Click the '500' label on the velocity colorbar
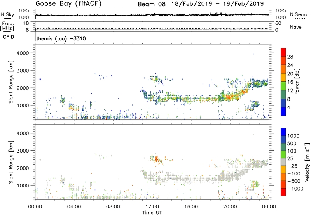311x215 pixels. (292, 143)
